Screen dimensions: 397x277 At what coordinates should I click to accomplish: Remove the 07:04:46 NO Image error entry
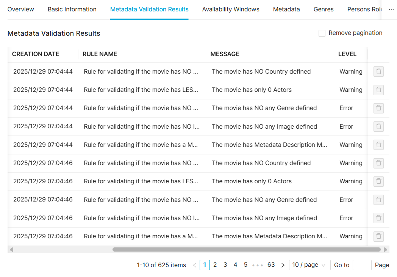[x=378, y=218]
